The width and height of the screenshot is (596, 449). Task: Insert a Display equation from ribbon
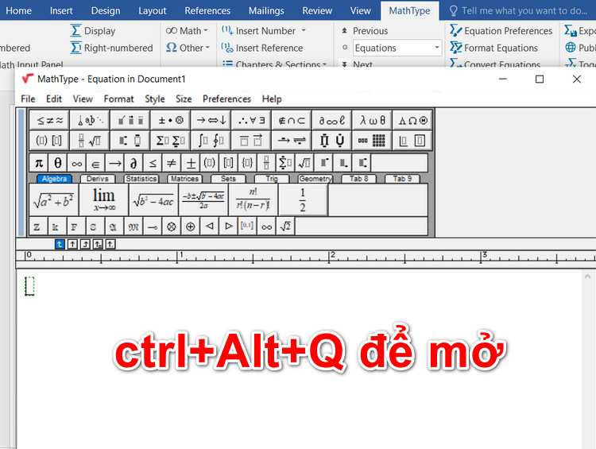click(93, 31)
